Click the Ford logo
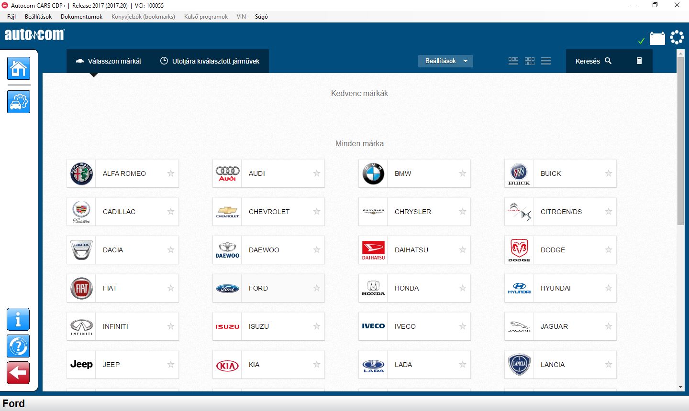The image size is (689, 411). coord(227,289)
